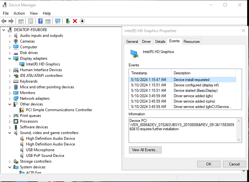The width and height of the screenshot is (249, 182).
Task: Click Information box scroll up arrow
Action: pos(239,121)
